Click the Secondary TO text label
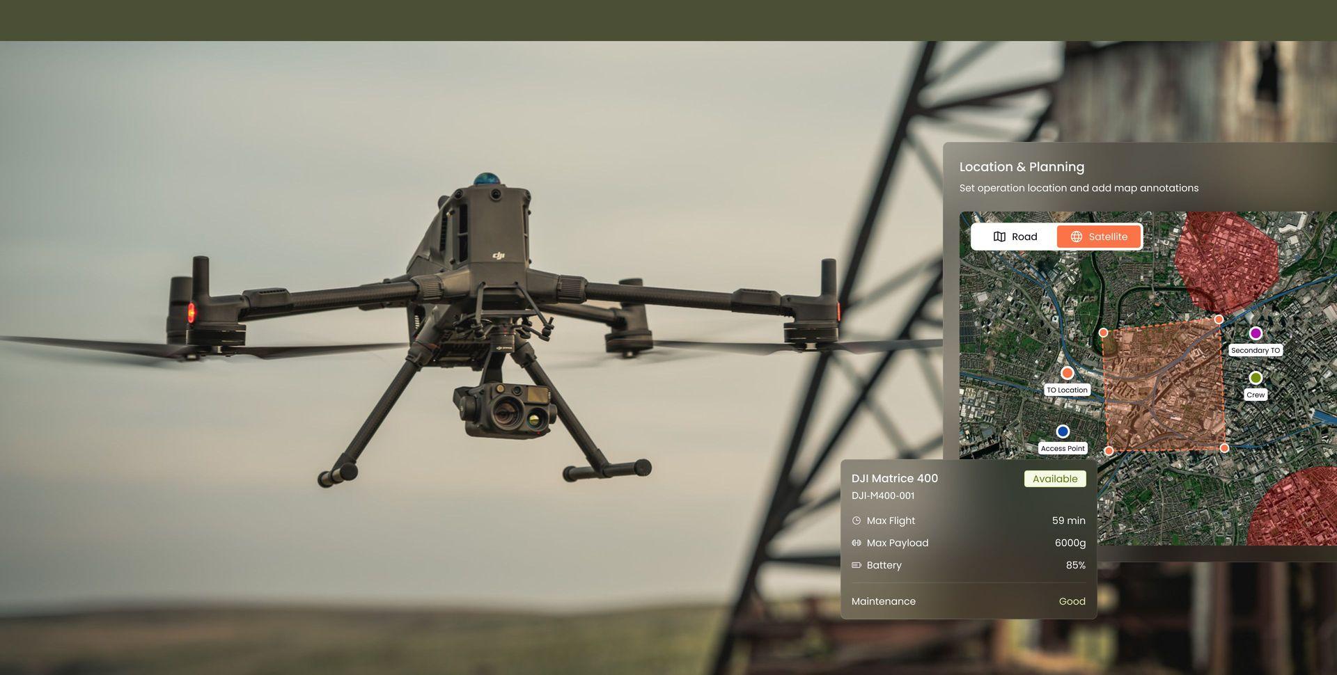 coord(1255,350)
